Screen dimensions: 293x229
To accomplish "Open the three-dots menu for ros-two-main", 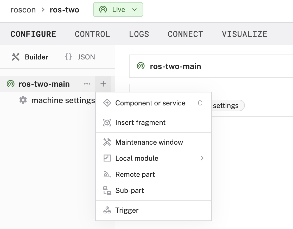I will pyautogui.click(x=87, y=84).
